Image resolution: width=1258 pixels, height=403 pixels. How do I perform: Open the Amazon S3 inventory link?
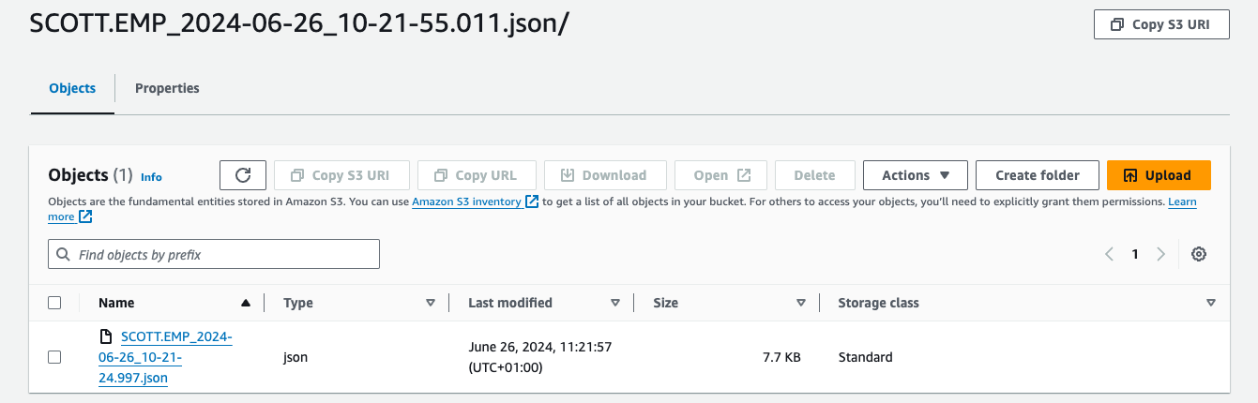click(x=475, y=201)
